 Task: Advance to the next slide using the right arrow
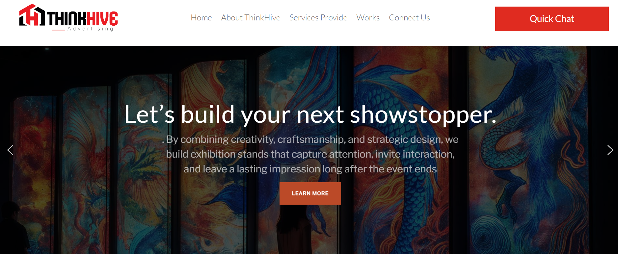point(610,150)
